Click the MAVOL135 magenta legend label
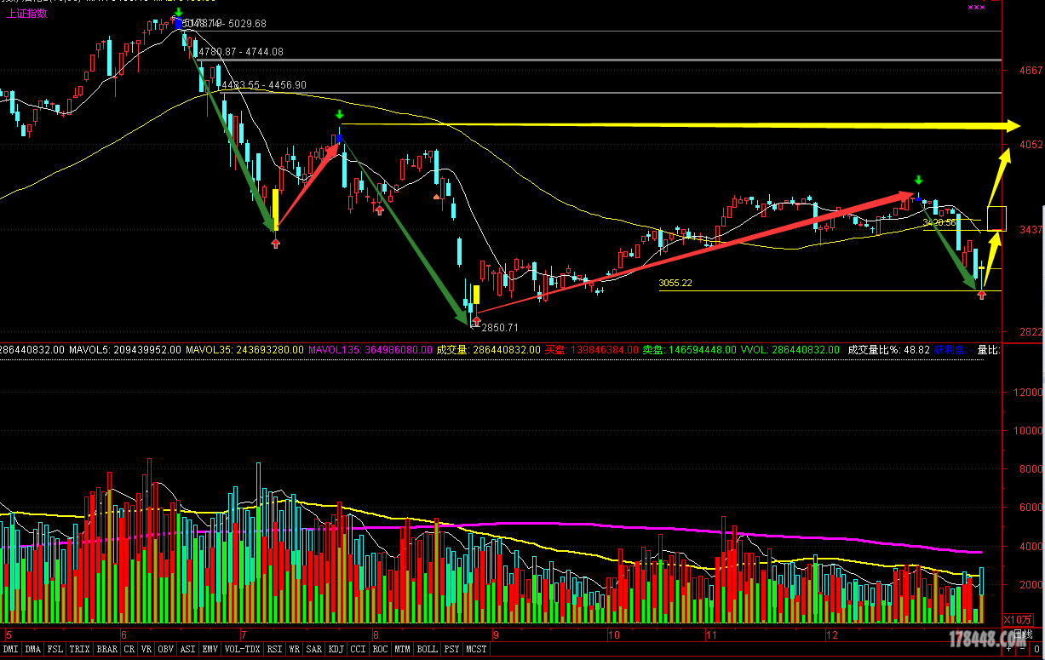 (368, 349)
